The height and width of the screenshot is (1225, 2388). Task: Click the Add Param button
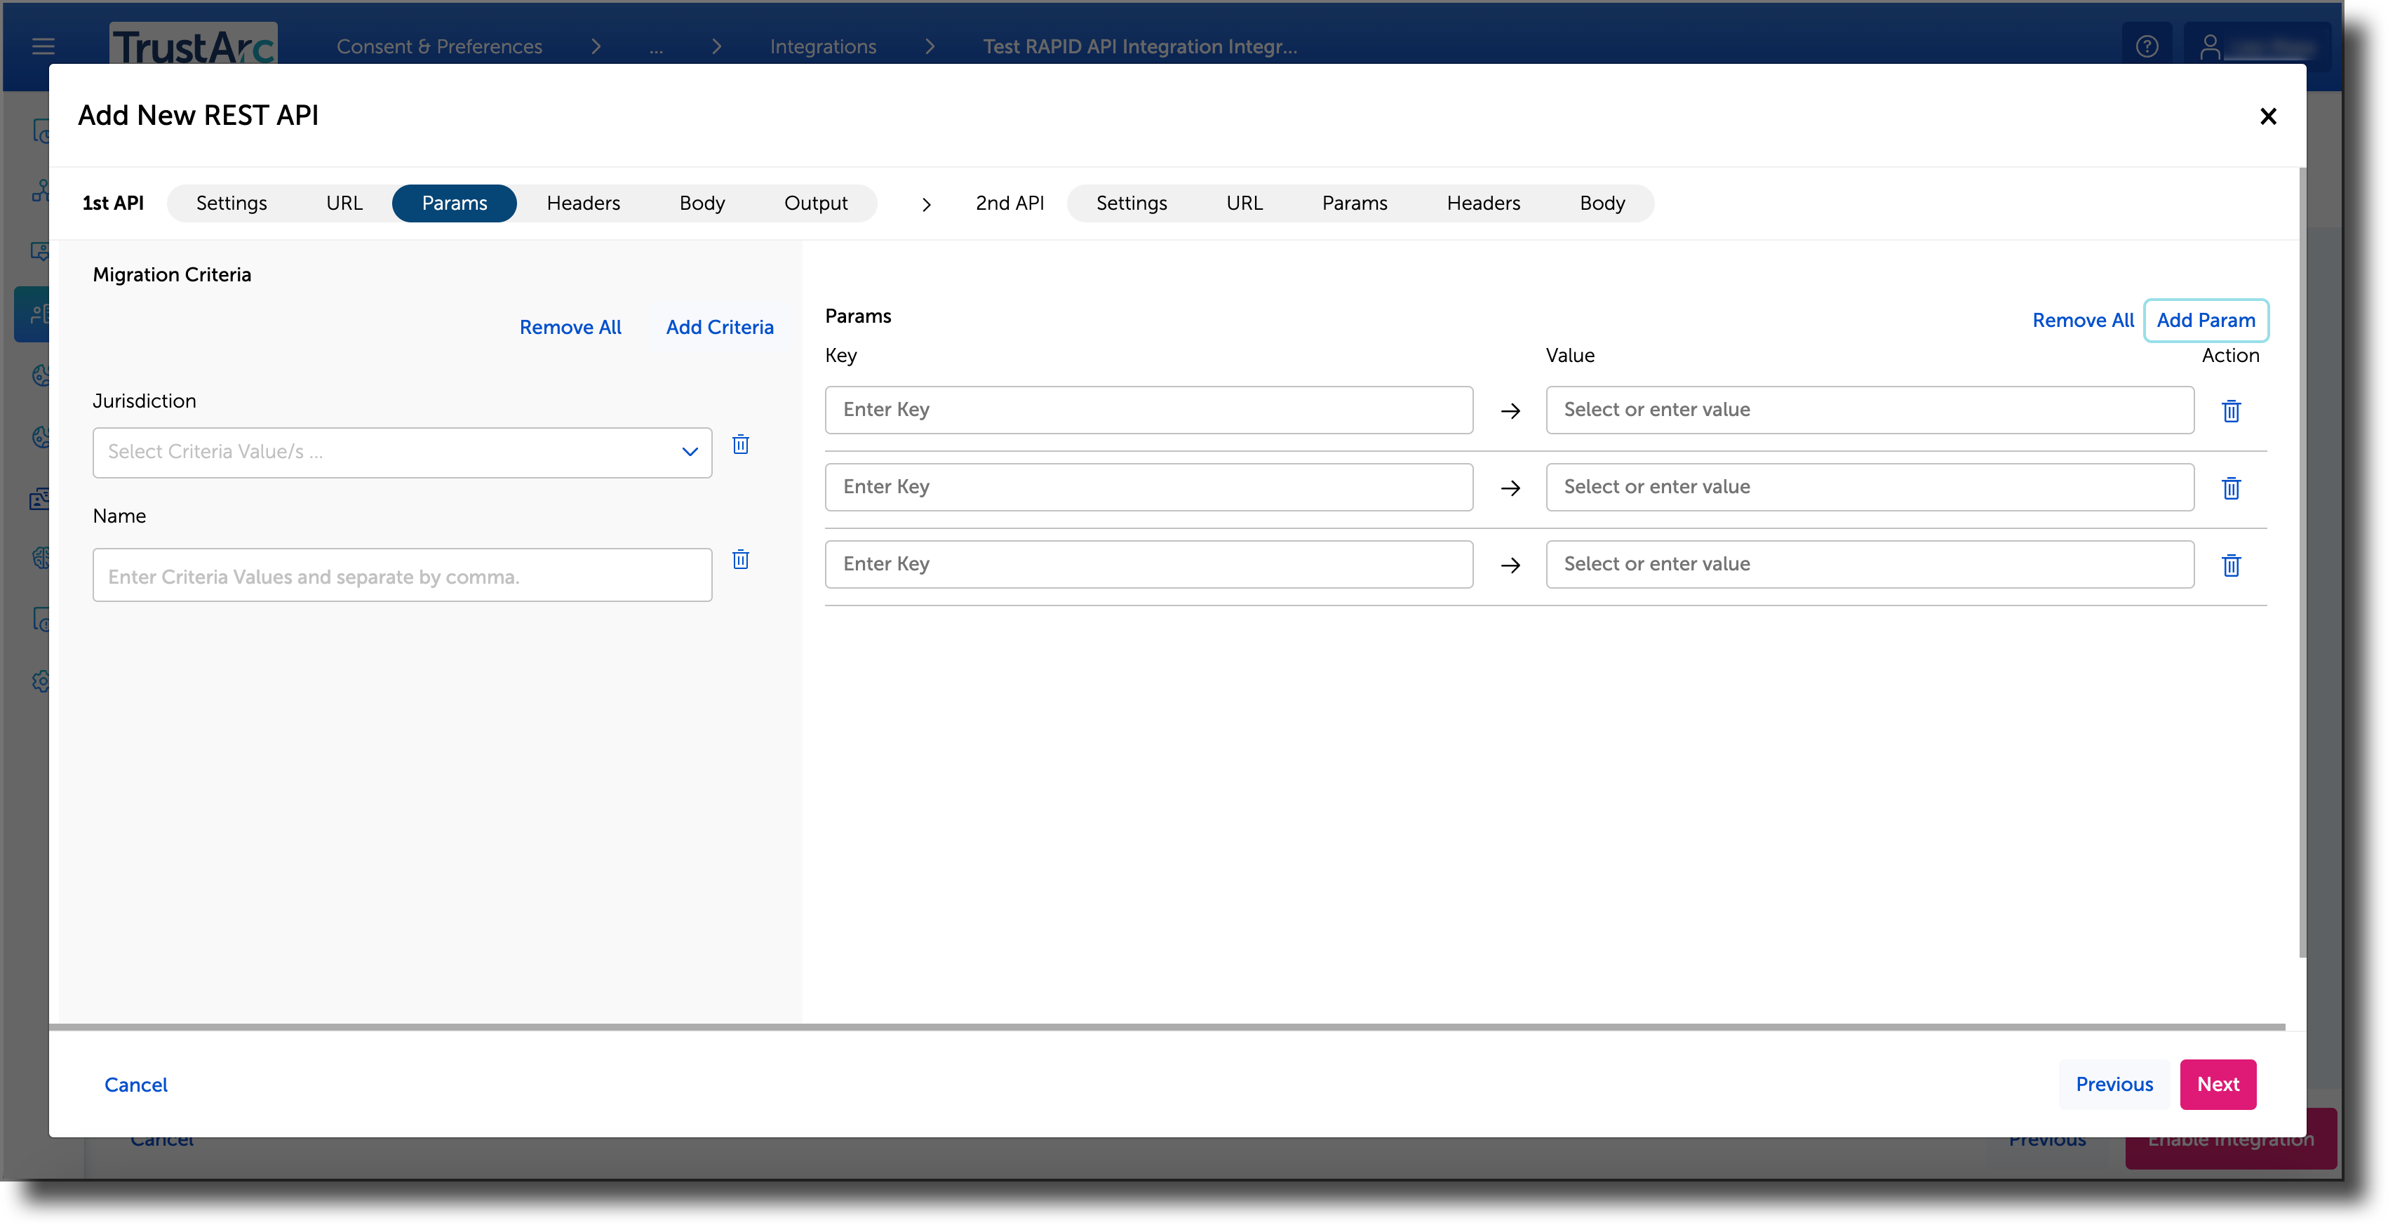[x=2206, y=320]
